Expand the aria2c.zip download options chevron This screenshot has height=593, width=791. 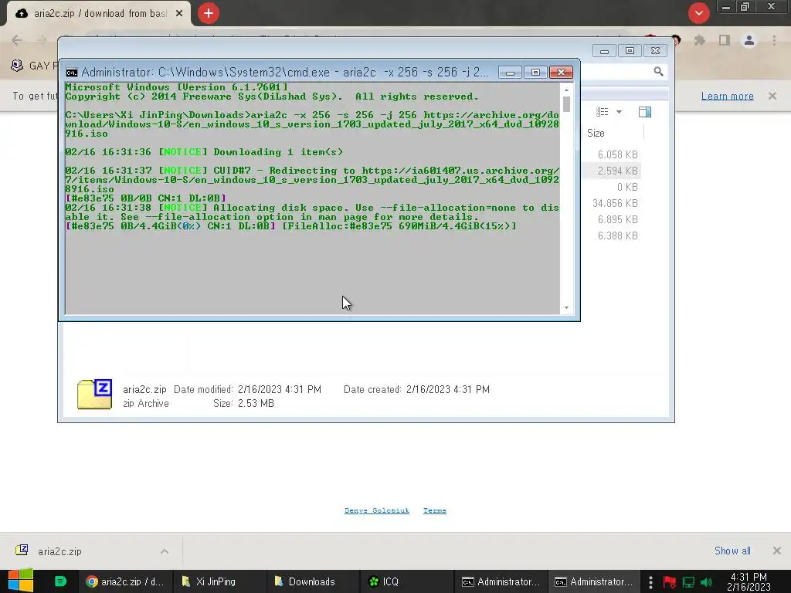coord(165,551)
